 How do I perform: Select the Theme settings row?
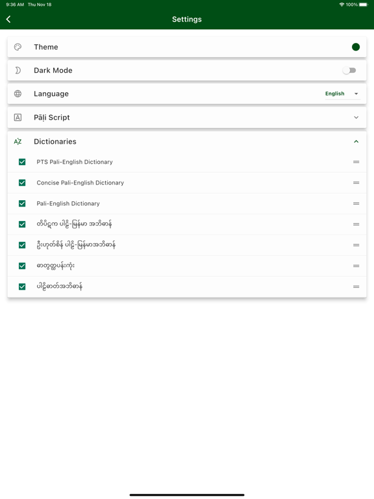(x=187, y=47)
